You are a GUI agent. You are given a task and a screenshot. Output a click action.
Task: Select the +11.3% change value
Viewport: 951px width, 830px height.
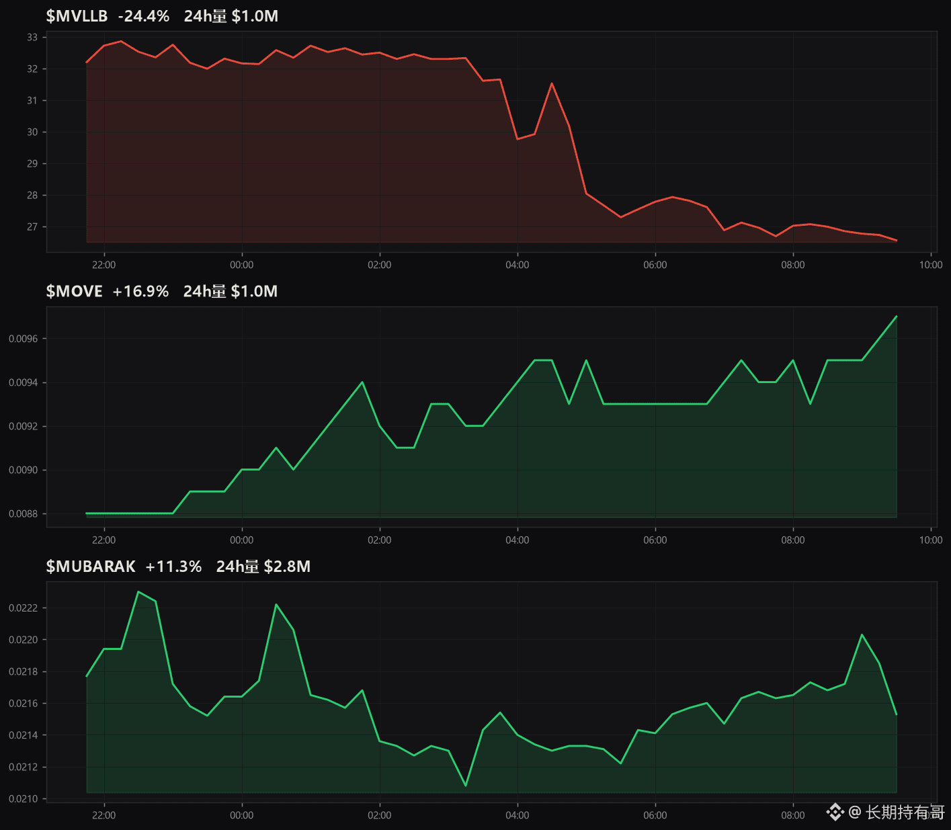173,567
